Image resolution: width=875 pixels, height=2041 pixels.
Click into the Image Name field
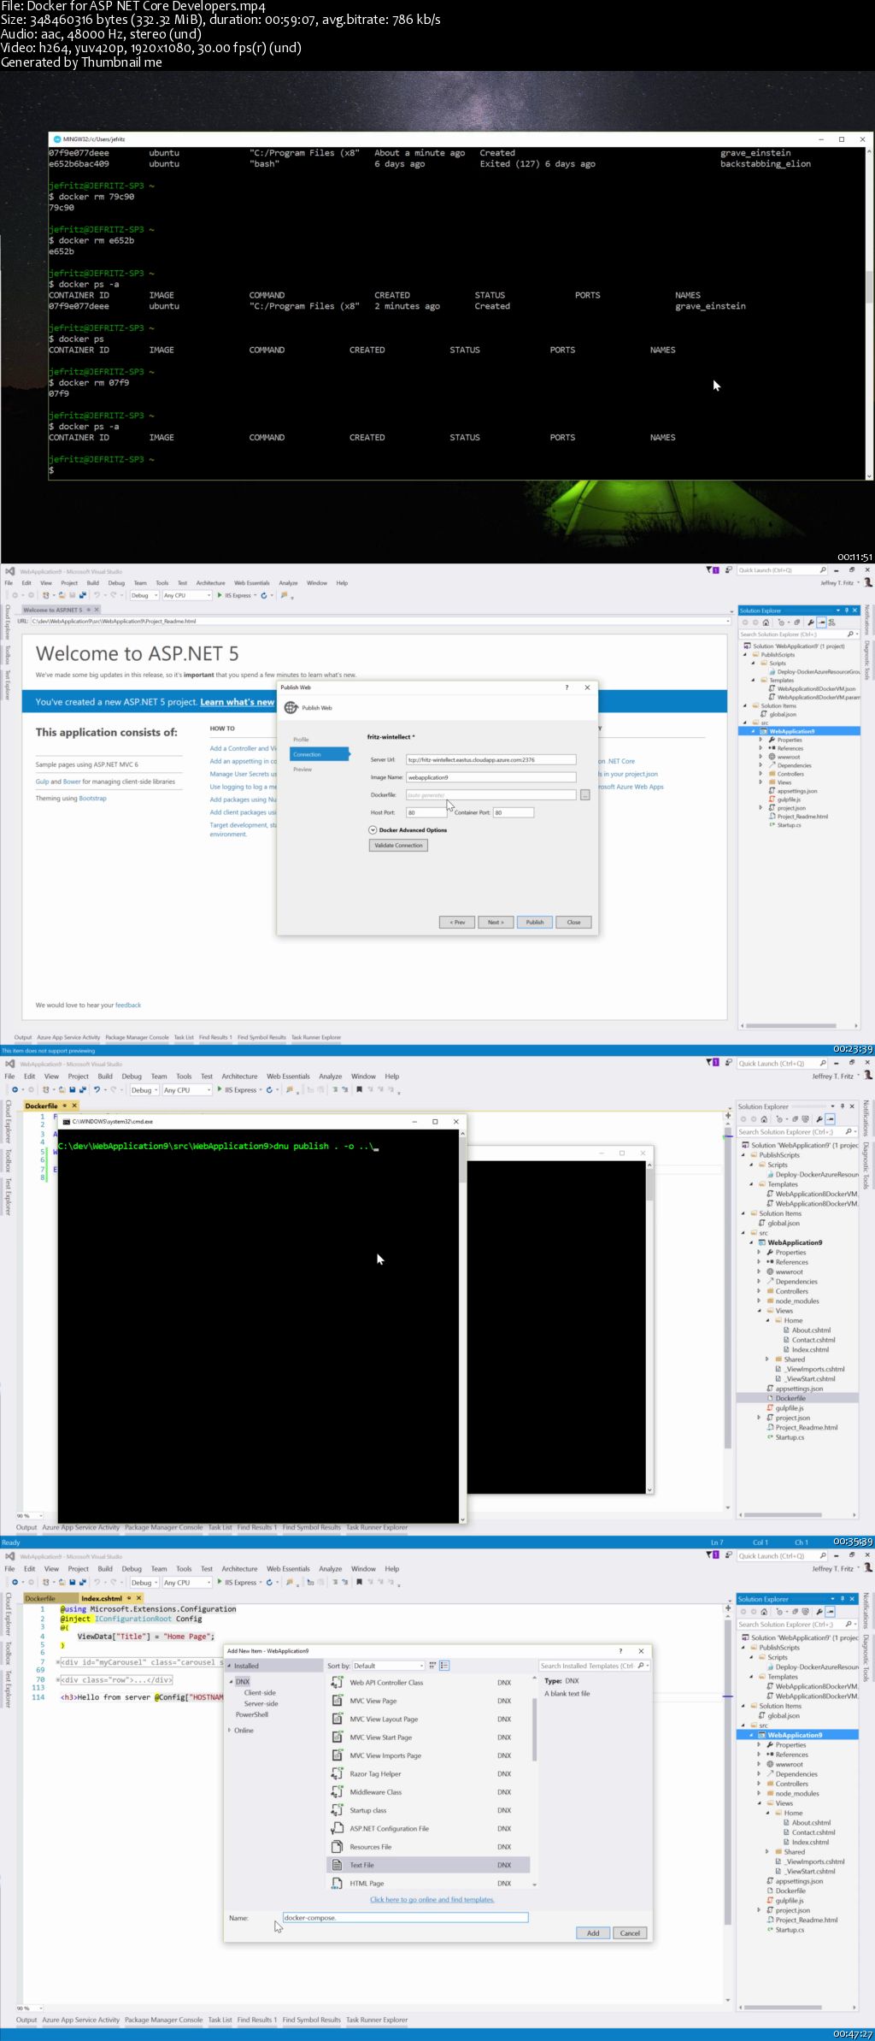tap(490, 777)
